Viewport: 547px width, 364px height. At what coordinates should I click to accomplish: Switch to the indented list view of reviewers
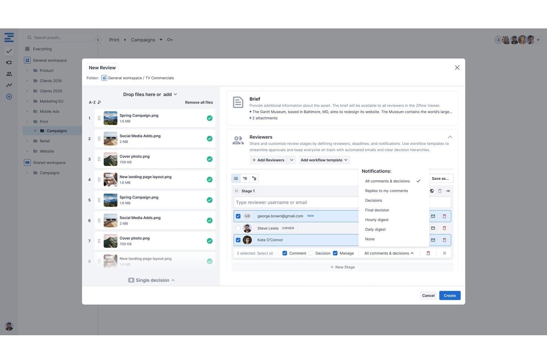(245, 178)
